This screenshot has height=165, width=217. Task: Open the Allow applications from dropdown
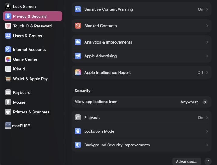pos(194,102)
